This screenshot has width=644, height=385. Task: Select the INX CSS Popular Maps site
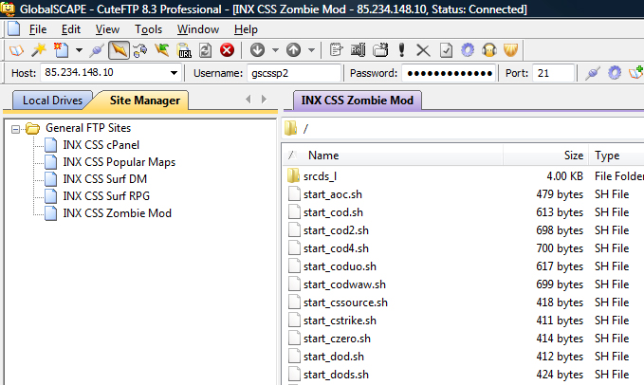tap(120, 162)
